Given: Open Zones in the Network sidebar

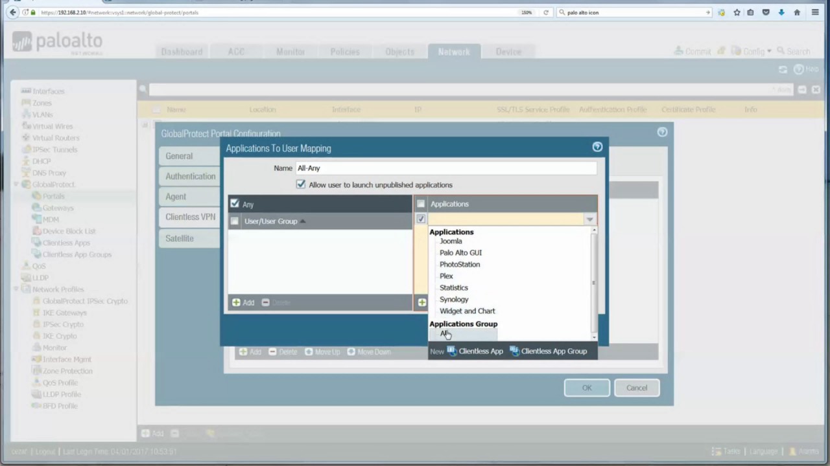Looking at the screenshot, I should 42,103.
